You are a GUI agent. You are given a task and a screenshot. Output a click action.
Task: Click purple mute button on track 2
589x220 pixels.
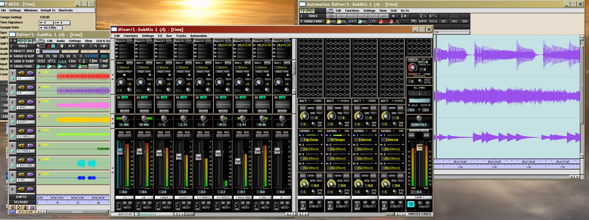pos(31,87)
